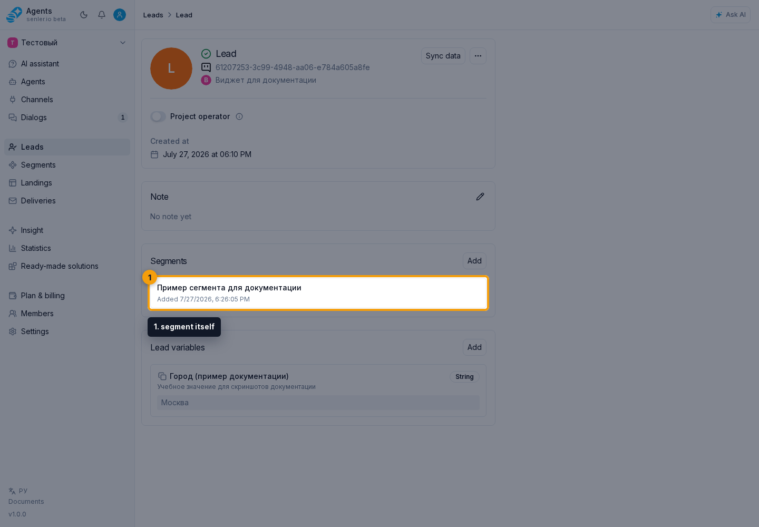This screenshot has height=527, width=759.
Task: Open Insight page
Action: [67, 230]
